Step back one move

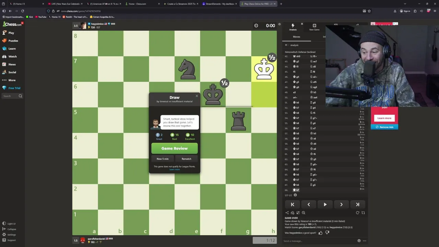coord(309,204)
